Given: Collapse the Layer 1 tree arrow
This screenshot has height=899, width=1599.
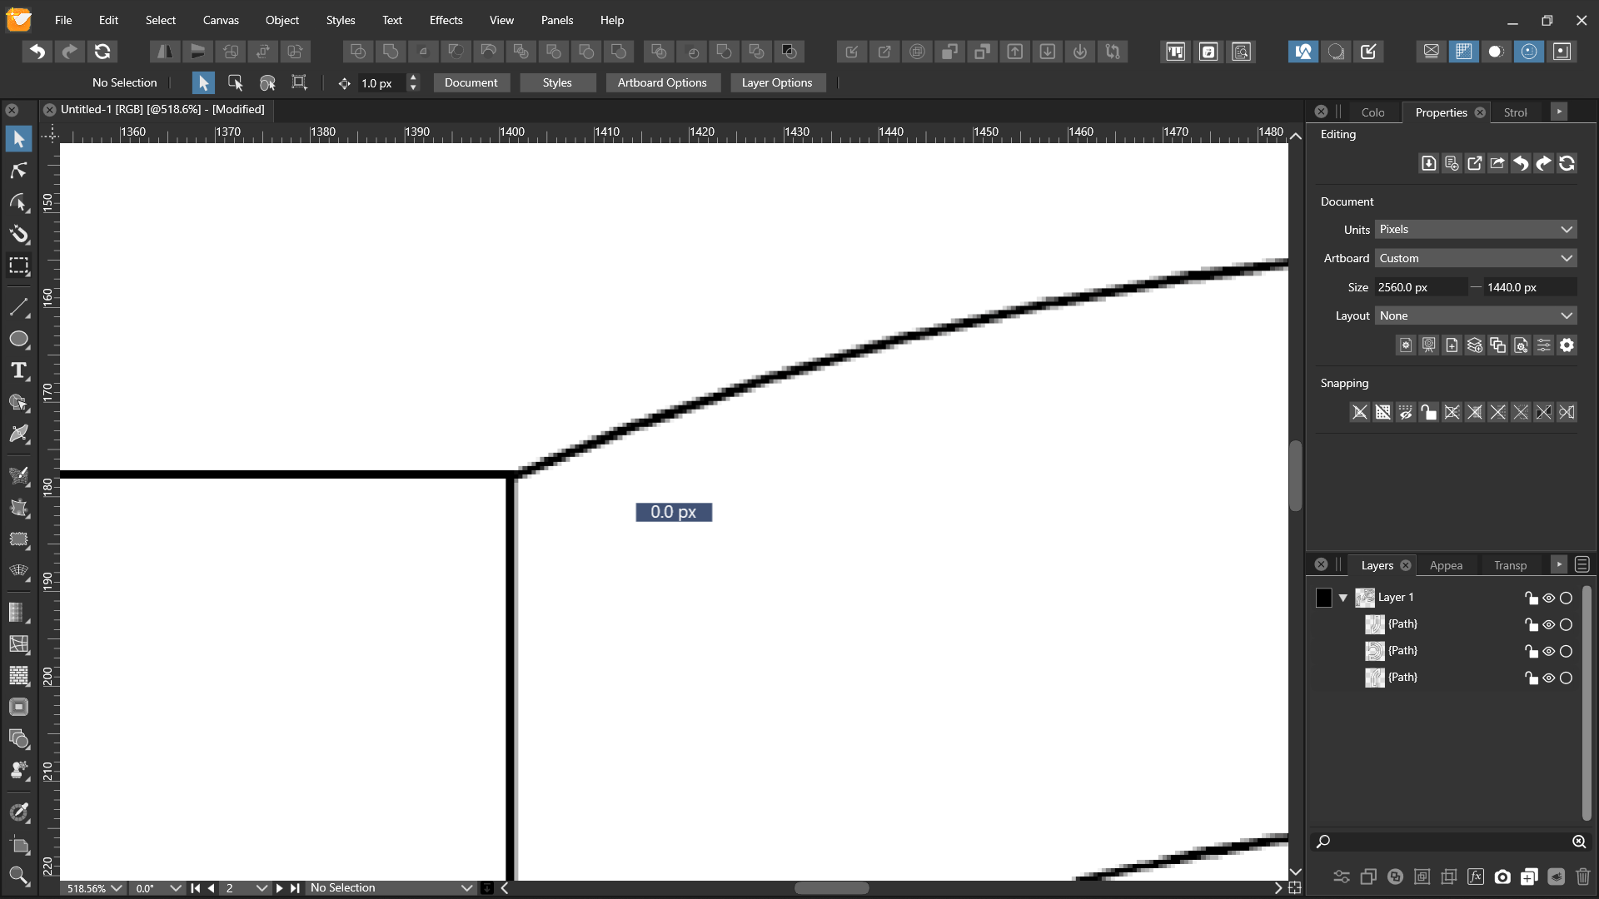Looking at the screenshot, I should pyautogui.click(x=1343, y=598).
